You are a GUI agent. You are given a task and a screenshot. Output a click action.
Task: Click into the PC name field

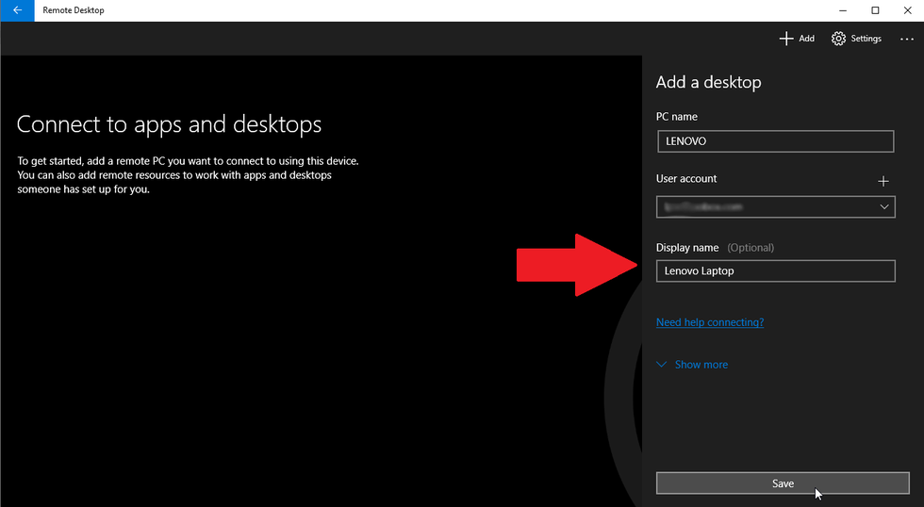pyautogui.click(x=775, y=141)
